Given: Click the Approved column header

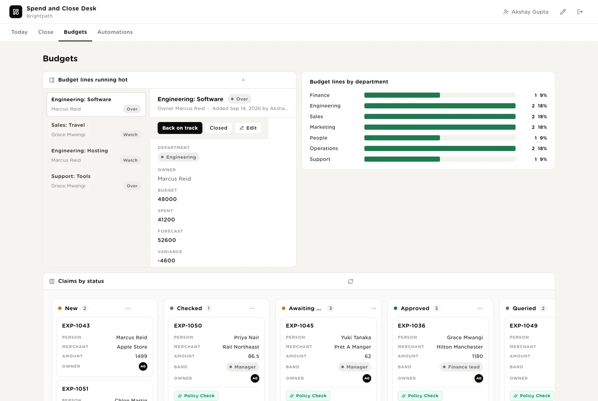Looking at the screenshot, I should 440,308.
